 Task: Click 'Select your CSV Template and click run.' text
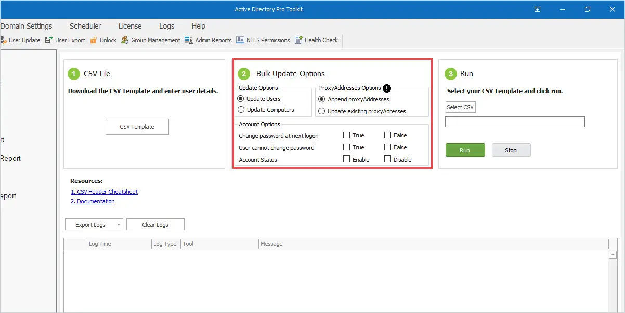click(505, 91)
